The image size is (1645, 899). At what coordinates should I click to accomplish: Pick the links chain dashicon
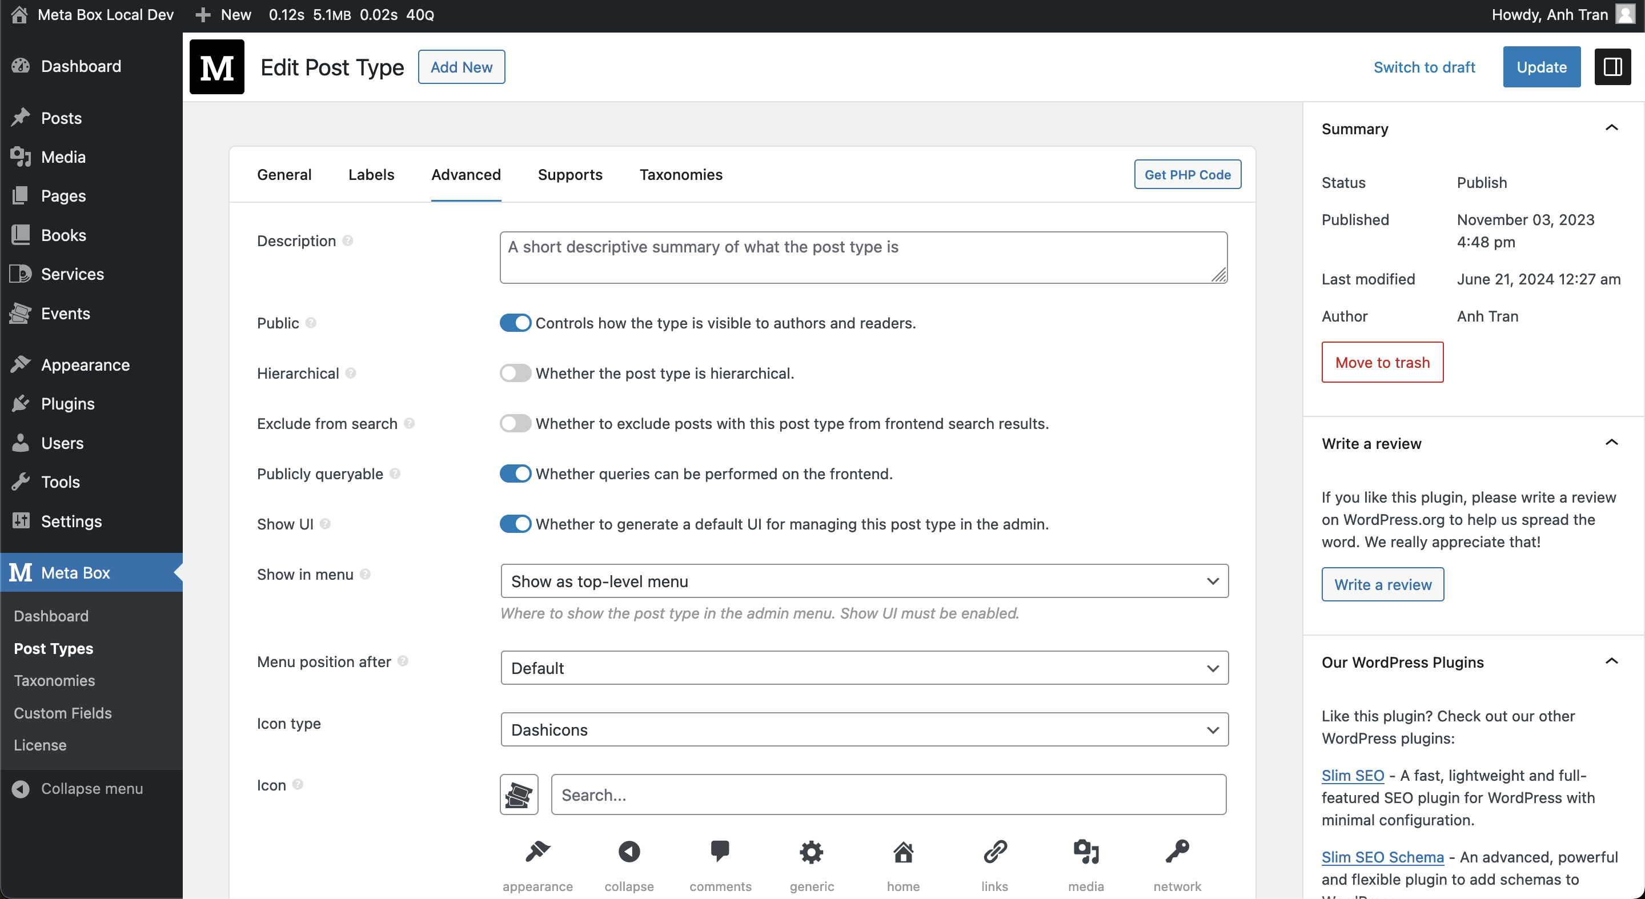(x=994, y=852)
